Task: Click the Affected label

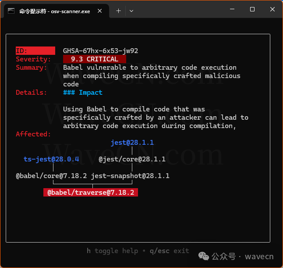Action: pyautogui.click(x=33, y=134)
